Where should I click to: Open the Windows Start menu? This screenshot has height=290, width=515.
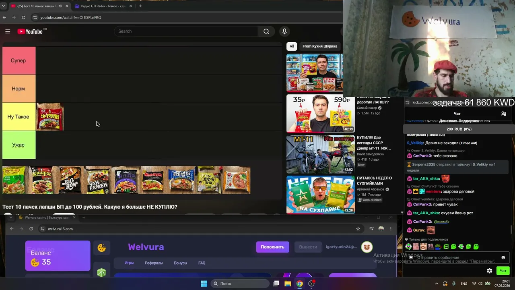click(x=204, y=284)
